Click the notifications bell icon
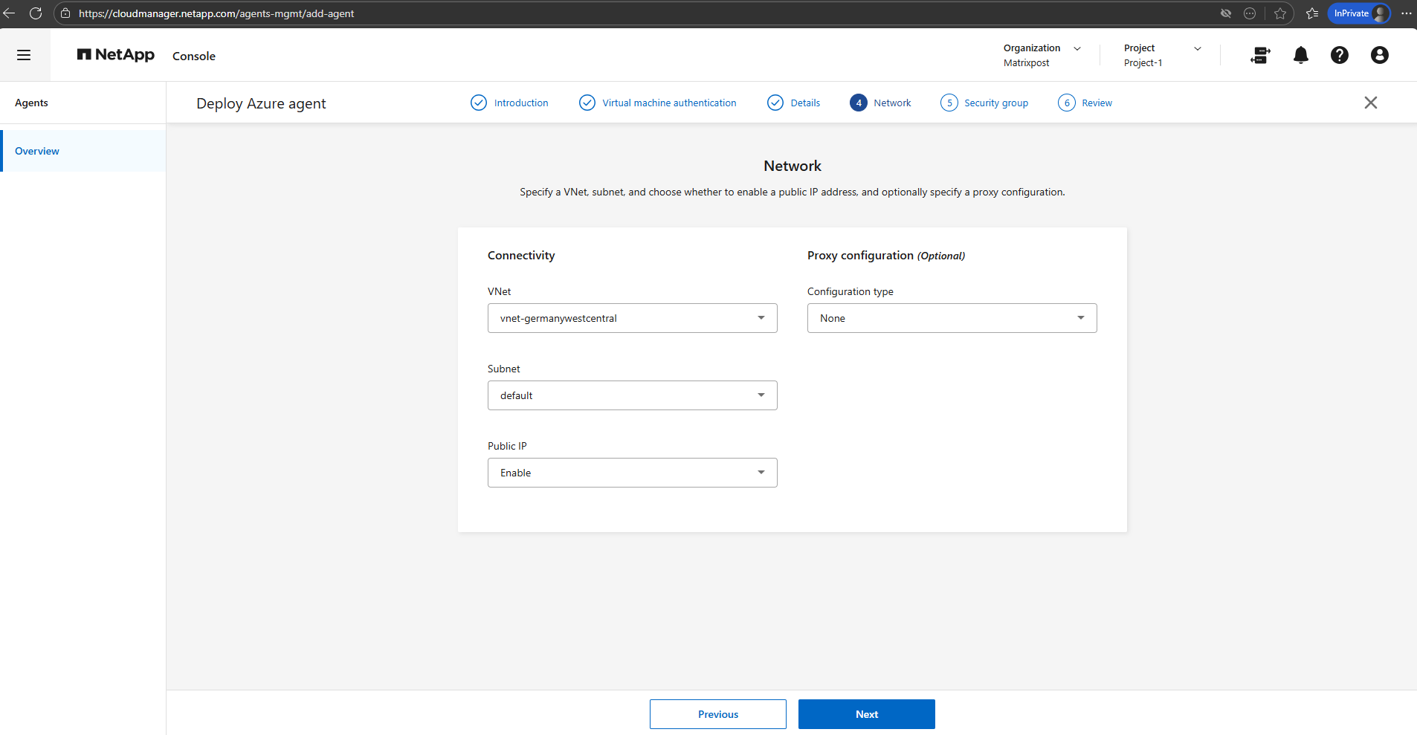 1300,55
